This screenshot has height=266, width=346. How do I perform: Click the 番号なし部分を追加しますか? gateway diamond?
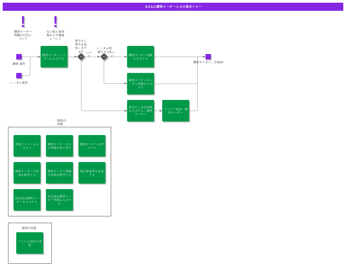click(x=81, y=57)
